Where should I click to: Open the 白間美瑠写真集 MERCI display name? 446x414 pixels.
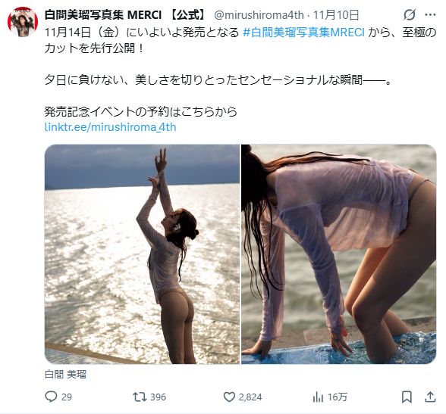click(x=124, y=14)
